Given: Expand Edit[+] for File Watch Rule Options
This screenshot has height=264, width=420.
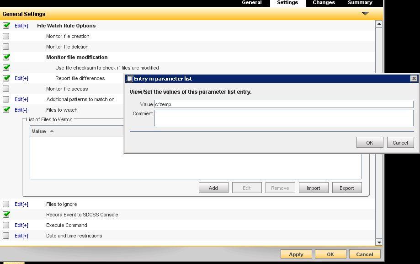Looking at the screenshot, I should pos(21,26).
